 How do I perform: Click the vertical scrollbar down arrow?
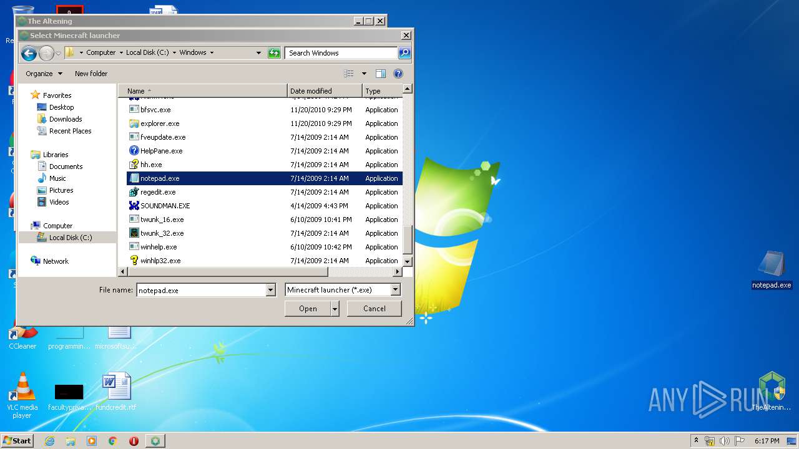(x=408, y=261)
